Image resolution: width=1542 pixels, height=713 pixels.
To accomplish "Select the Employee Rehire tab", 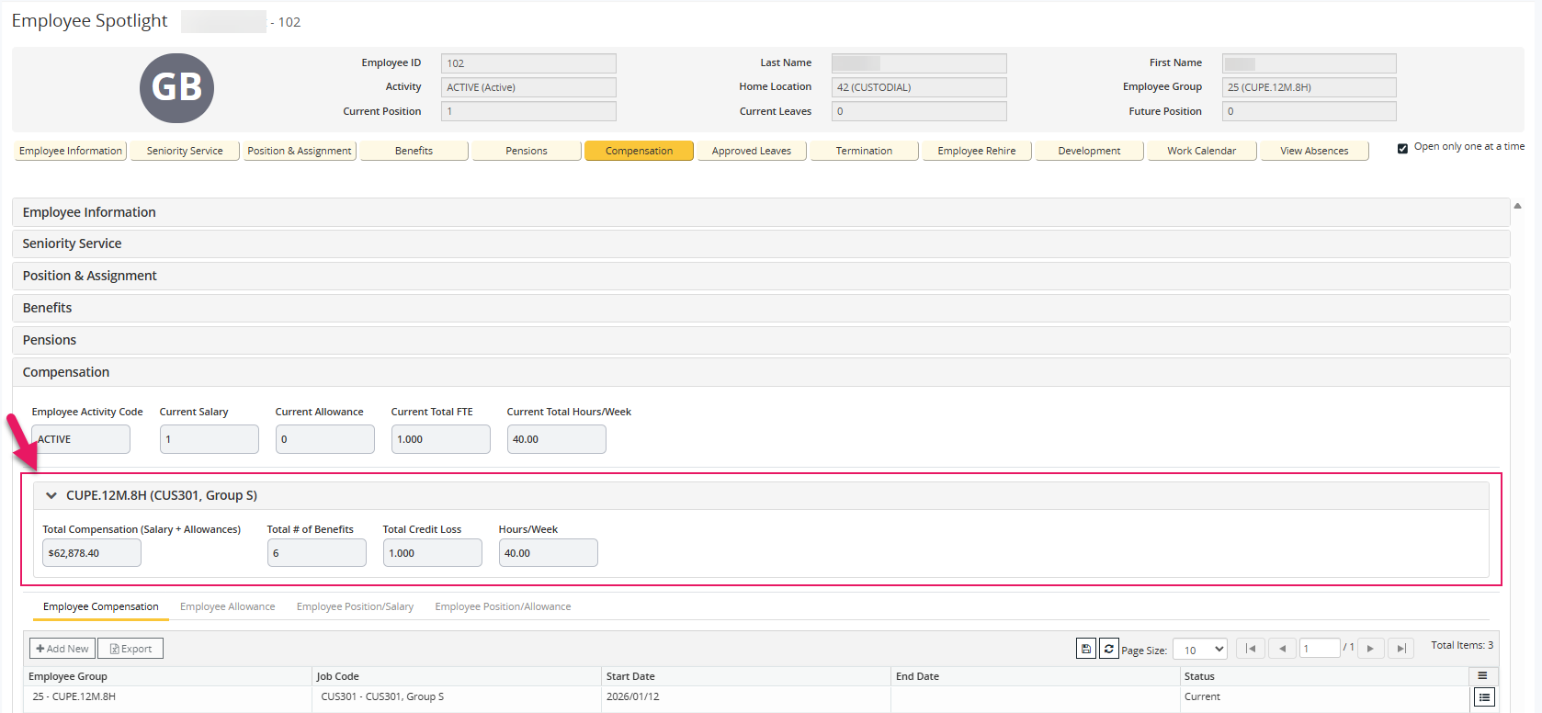I will point(977,151).
